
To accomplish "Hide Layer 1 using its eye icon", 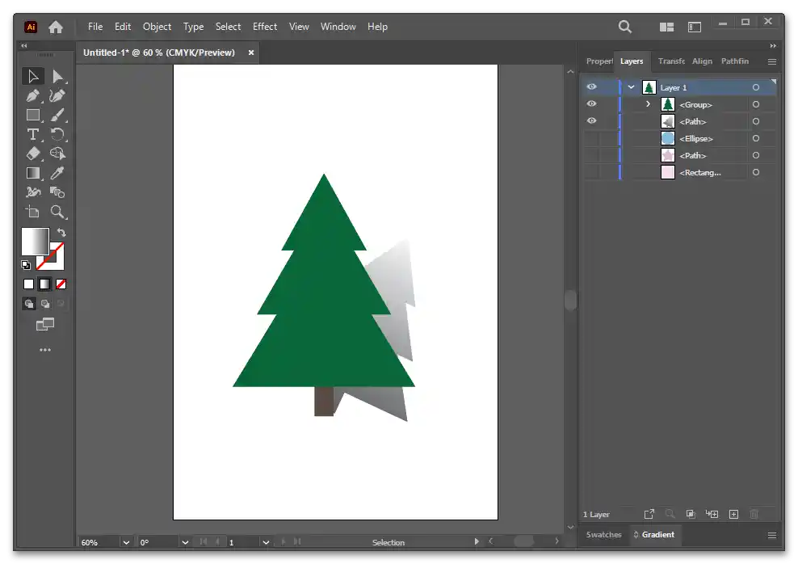I will 591,87.
